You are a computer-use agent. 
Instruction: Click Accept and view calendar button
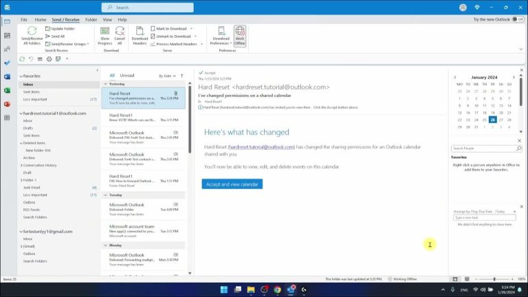coord(232,184)
